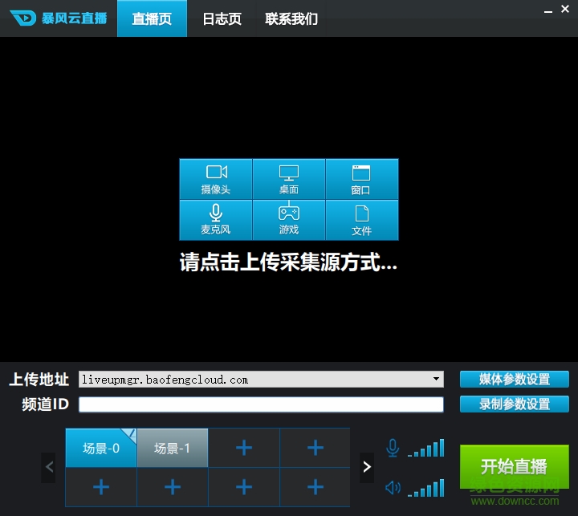Select the 游戏 game capture source

288,219
